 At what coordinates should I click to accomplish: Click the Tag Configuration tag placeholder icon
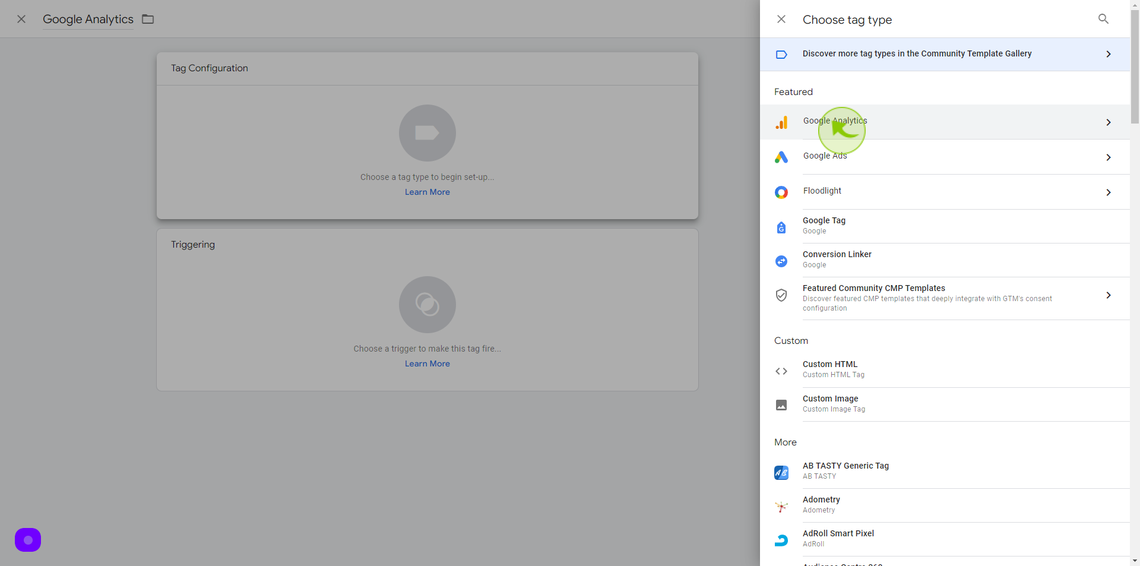(427, 133)
